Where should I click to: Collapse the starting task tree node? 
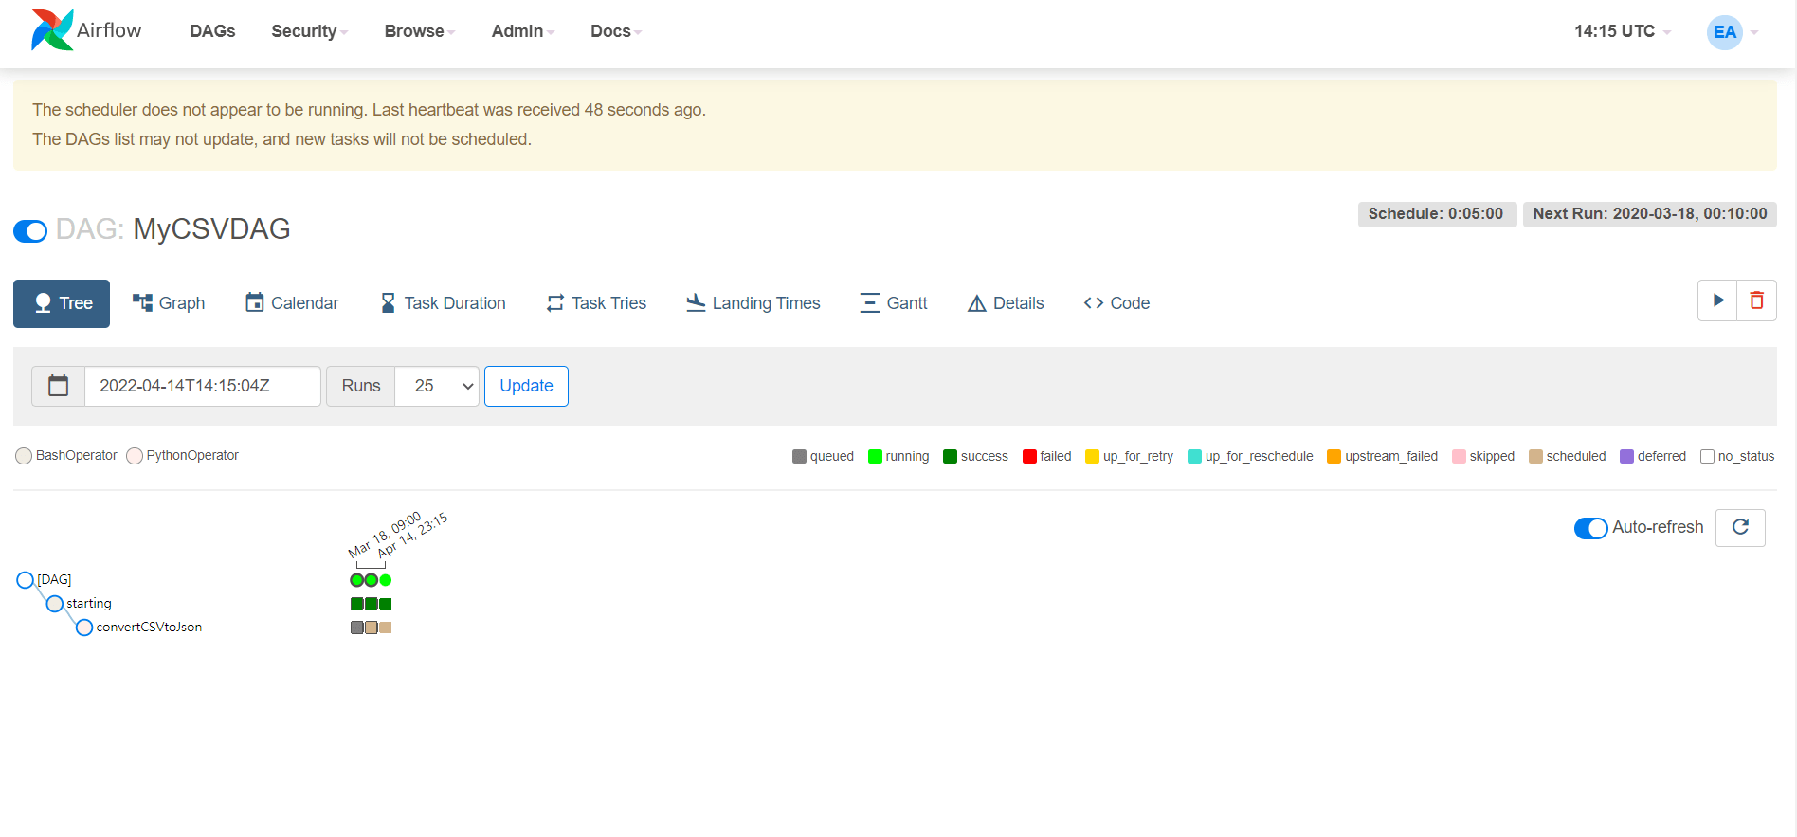(x=55, y=604)
